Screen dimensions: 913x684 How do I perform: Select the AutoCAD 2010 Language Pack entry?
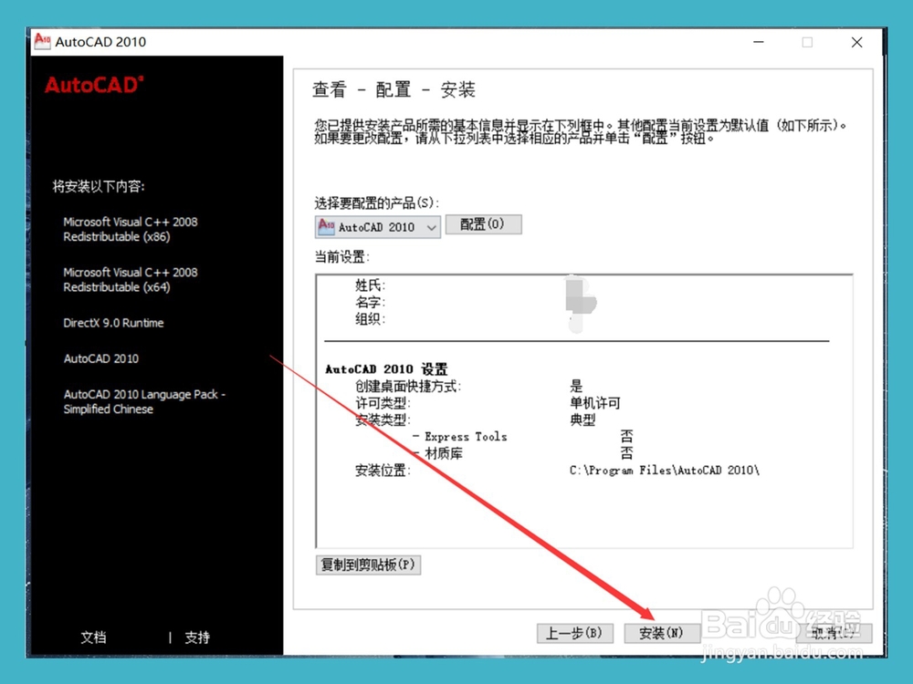click(142, 401)
